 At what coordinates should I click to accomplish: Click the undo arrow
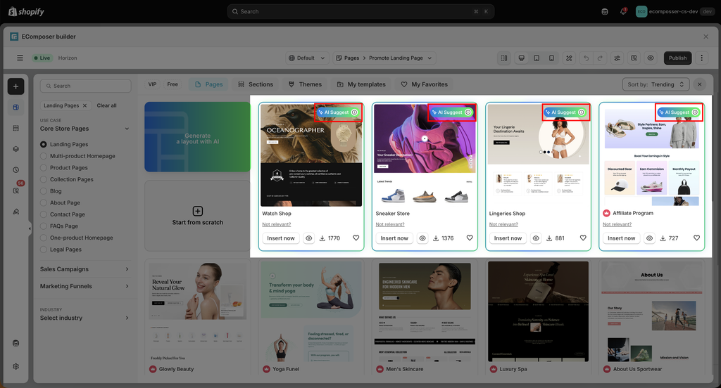[586, 58]
